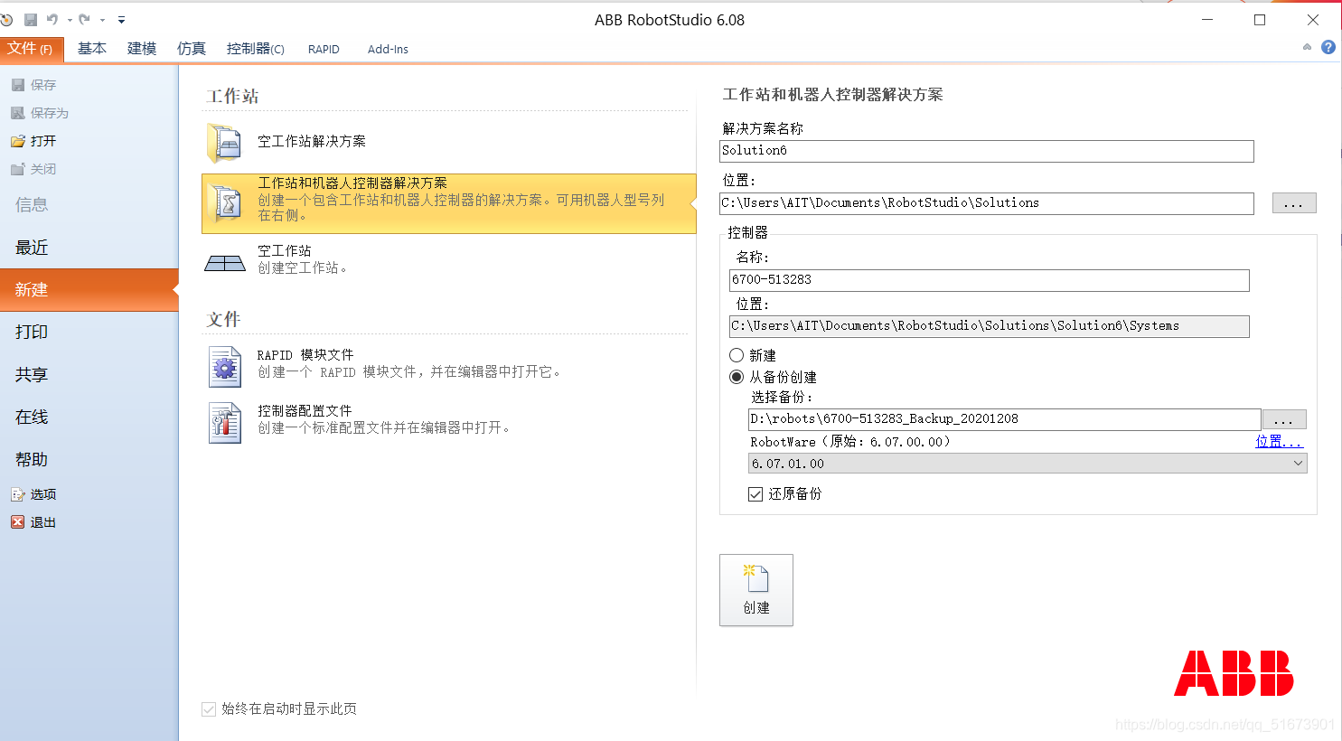Open the 文件 (F) tab
This screenshot has width=1342, height=741.
32,49
